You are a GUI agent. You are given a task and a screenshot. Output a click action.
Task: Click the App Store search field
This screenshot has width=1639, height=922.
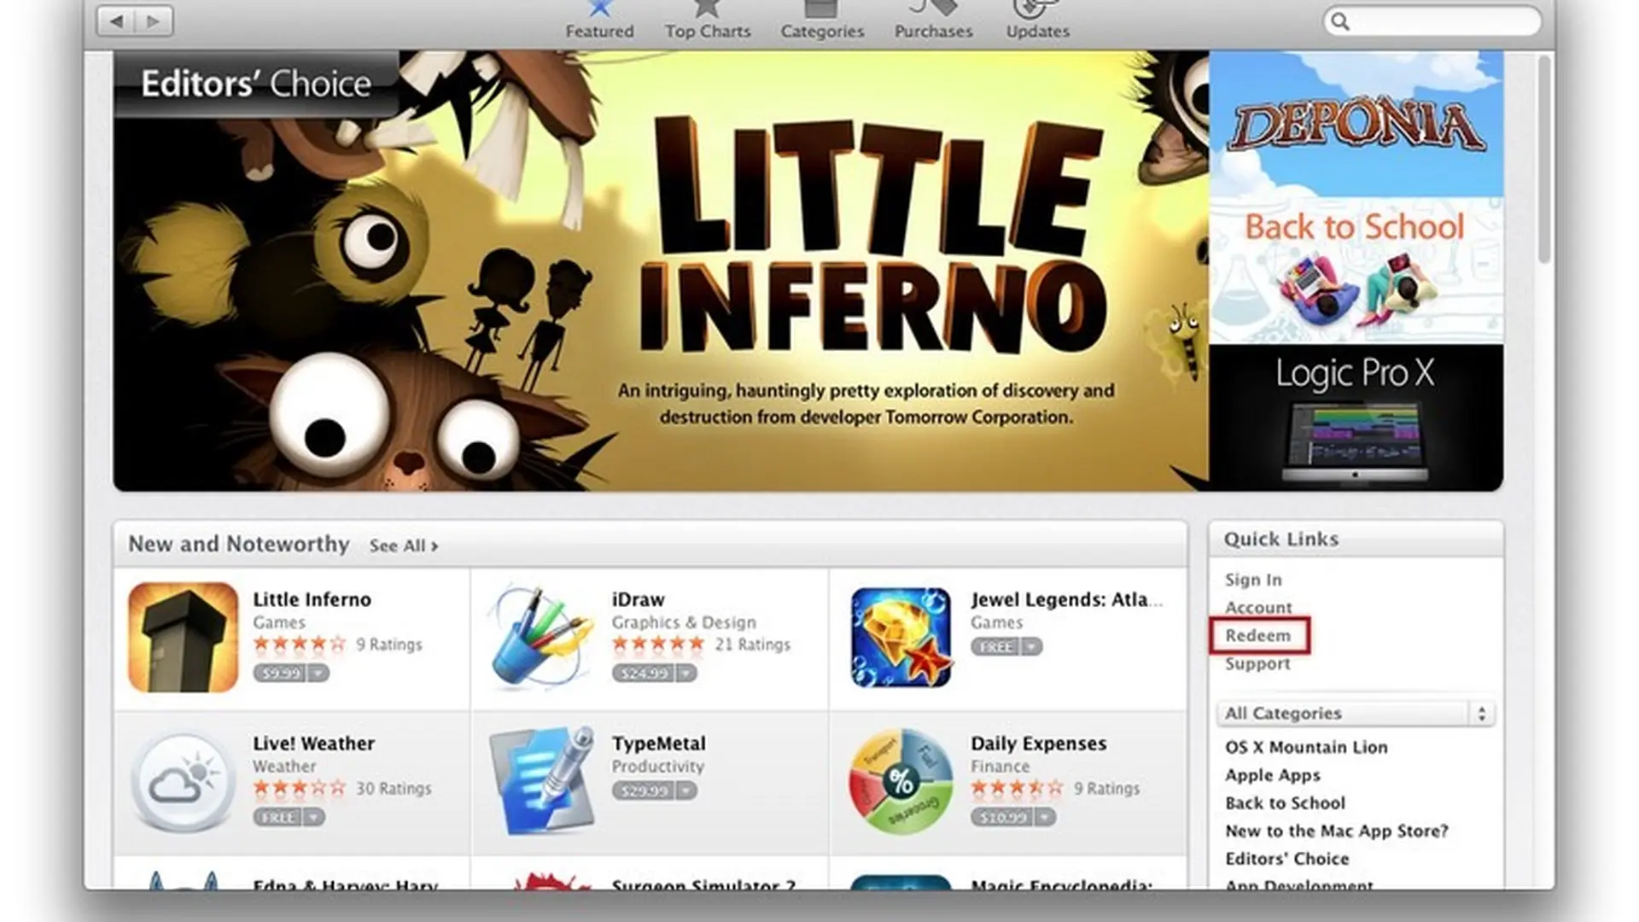[1432, 21]
